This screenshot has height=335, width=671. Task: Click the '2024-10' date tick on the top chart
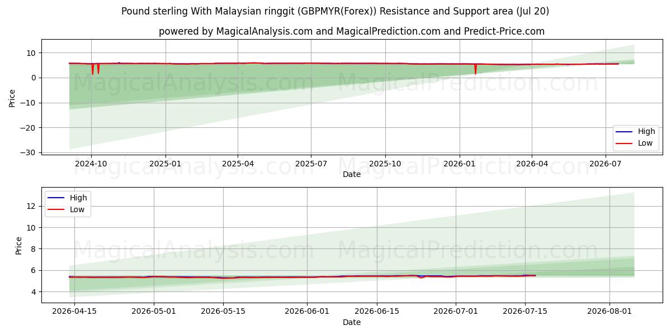click(x=91, y=164)
